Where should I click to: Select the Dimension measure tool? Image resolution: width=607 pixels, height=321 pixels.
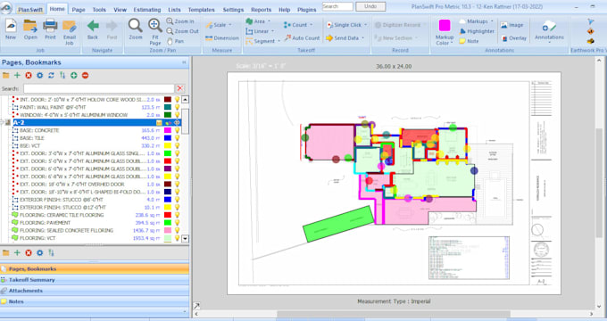point(221,38)
